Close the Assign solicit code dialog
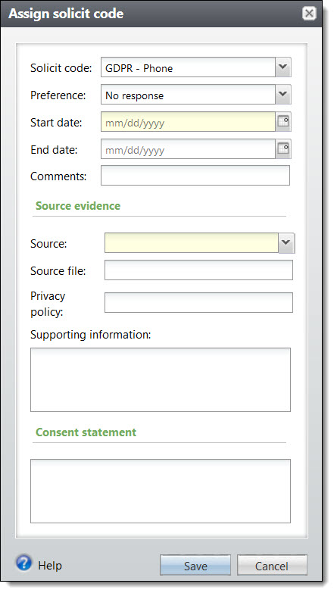 309,14
